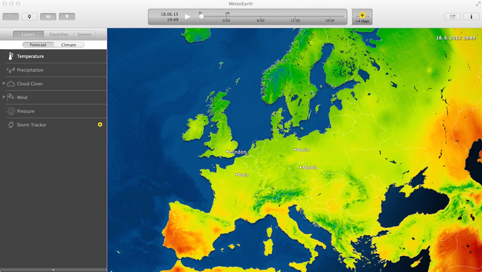This screenshot has height=272, width=482.
Task: Click the Berlin city marker
Action: pyautogui.click(x=295, y=150)
